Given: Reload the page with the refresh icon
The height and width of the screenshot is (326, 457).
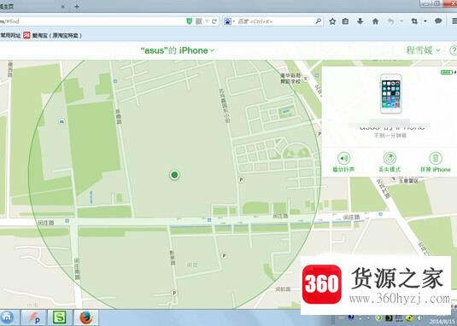Looking at the screenshot, I should (x=214, y=21).
